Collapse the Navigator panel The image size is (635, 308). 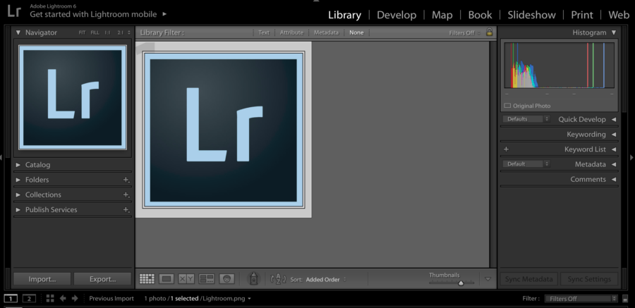18,32
